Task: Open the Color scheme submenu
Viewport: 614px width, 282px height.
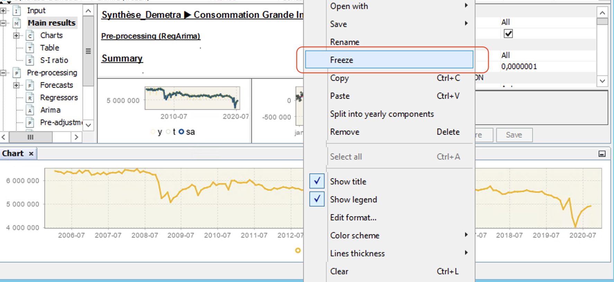Action: (355, 235)
